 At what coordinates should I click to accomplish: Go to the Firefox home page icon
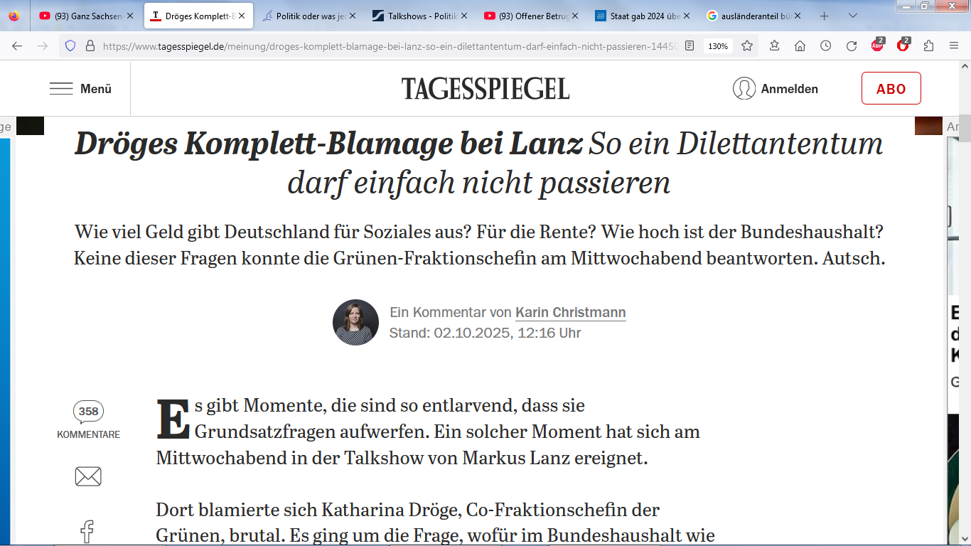800,45
